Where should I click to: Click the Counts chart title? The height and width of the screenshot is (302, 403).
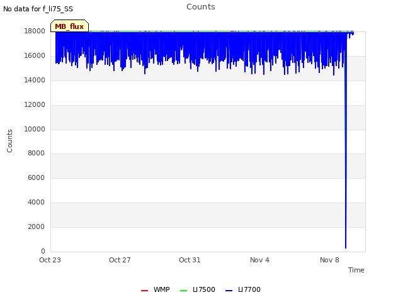pyautogui.click(x=201, y=7)
